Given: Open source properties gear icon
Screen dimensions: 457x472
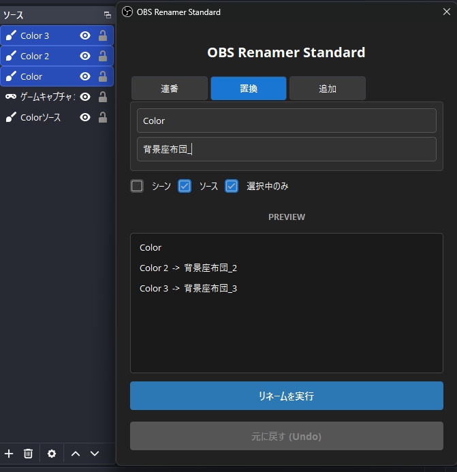Looking at the screenshot, I should coord(52,454).
